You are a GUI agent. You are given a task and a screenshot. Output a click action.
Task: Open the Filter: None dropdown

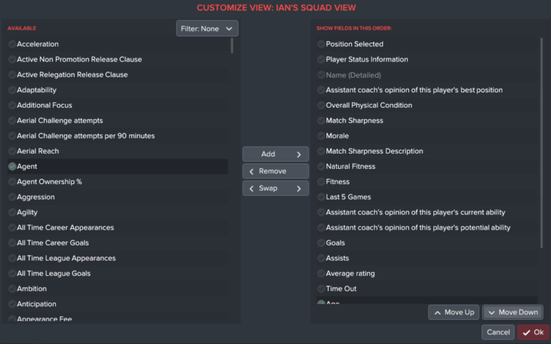click(x=207, y=28)
